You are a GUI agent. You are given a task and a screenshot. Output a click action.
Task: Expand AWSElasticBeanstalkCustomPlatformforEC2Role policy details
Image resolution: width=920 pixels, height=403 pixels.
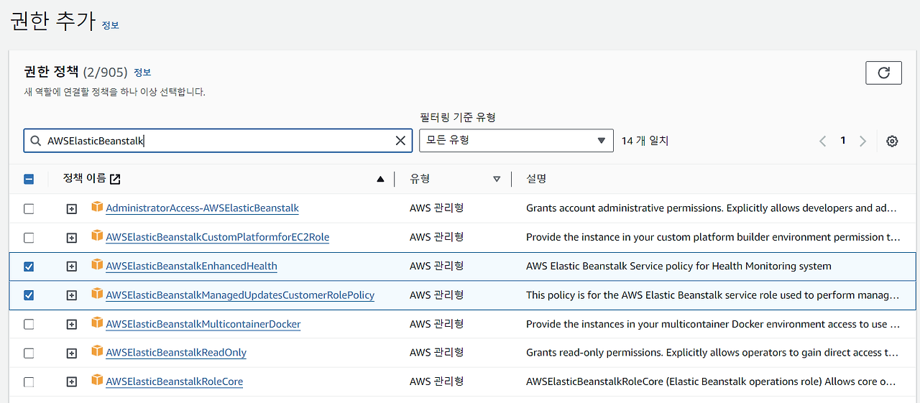pos(71,237)
